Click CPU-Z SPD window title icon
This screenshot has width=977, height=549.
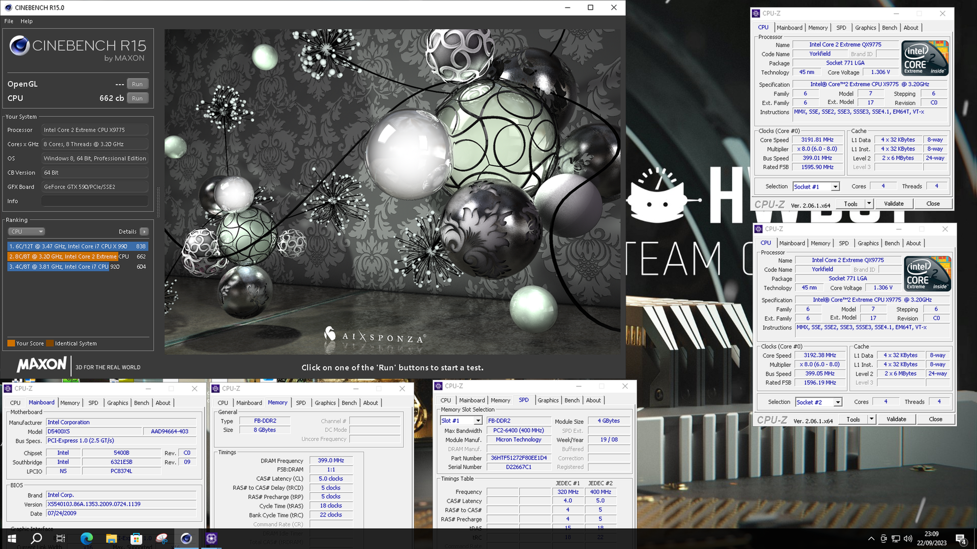pyautogui.click(x=438, y=386)
